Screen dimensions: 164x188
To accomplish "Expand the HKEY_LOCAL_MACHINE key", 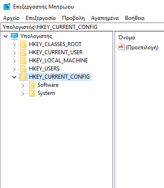I will (14, 61).
